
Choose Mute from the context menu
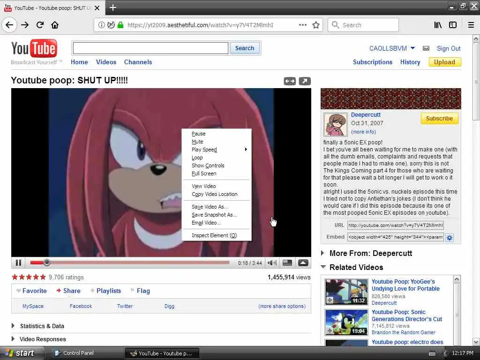[217, 142]
